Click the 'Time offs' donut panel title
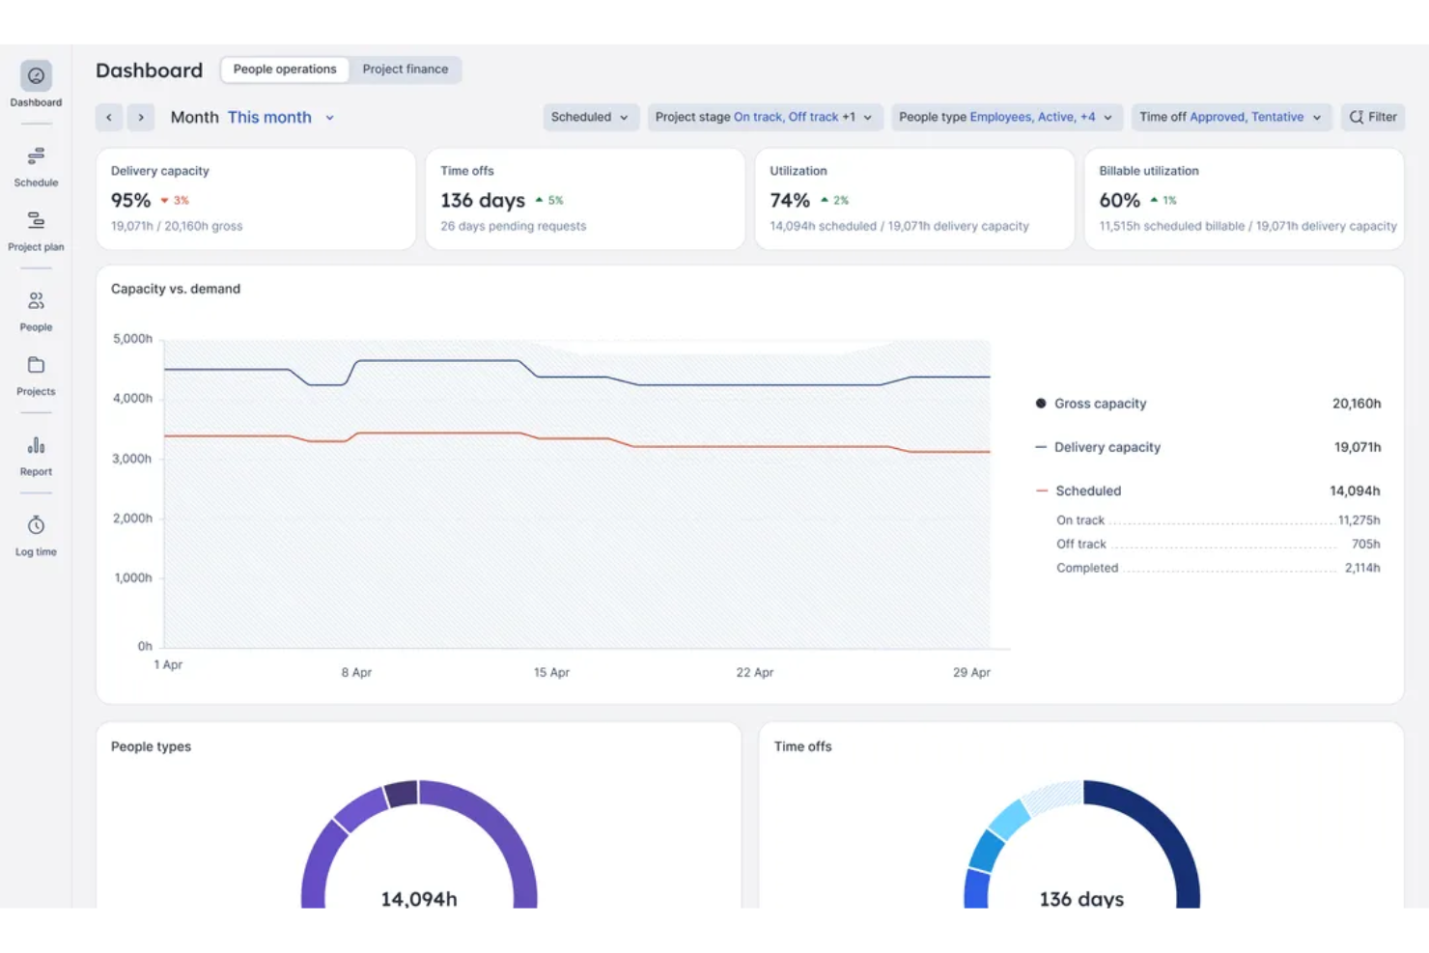The height and width of the screenshot is (953, 1429). pyautogui.click(x=802, y=746)
